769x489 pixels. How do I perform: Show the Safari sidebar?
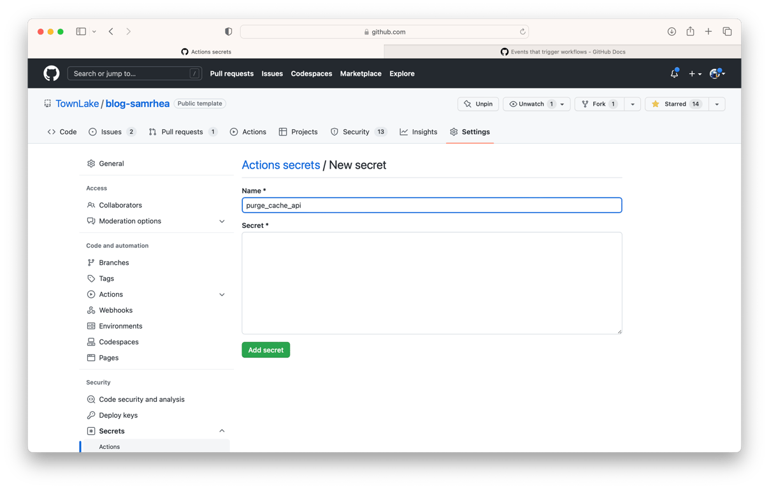pos(81,31)
